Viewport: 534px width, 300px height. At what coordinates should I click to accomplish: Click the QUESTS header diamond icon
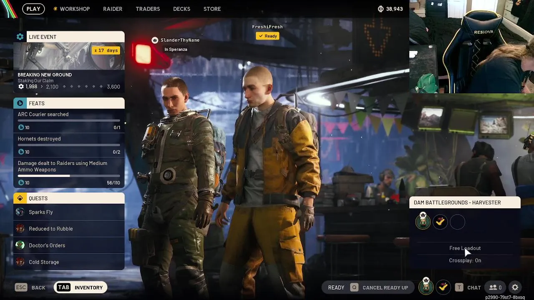click(x=20, y=198)
